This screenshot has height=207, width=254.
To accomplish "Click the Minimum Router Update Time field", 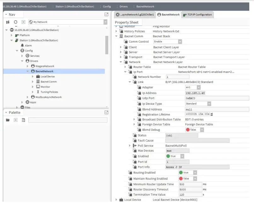I will [190, 184].
